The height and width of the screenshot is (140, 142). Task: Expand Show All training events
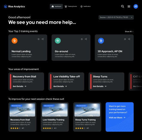[129, 32]
